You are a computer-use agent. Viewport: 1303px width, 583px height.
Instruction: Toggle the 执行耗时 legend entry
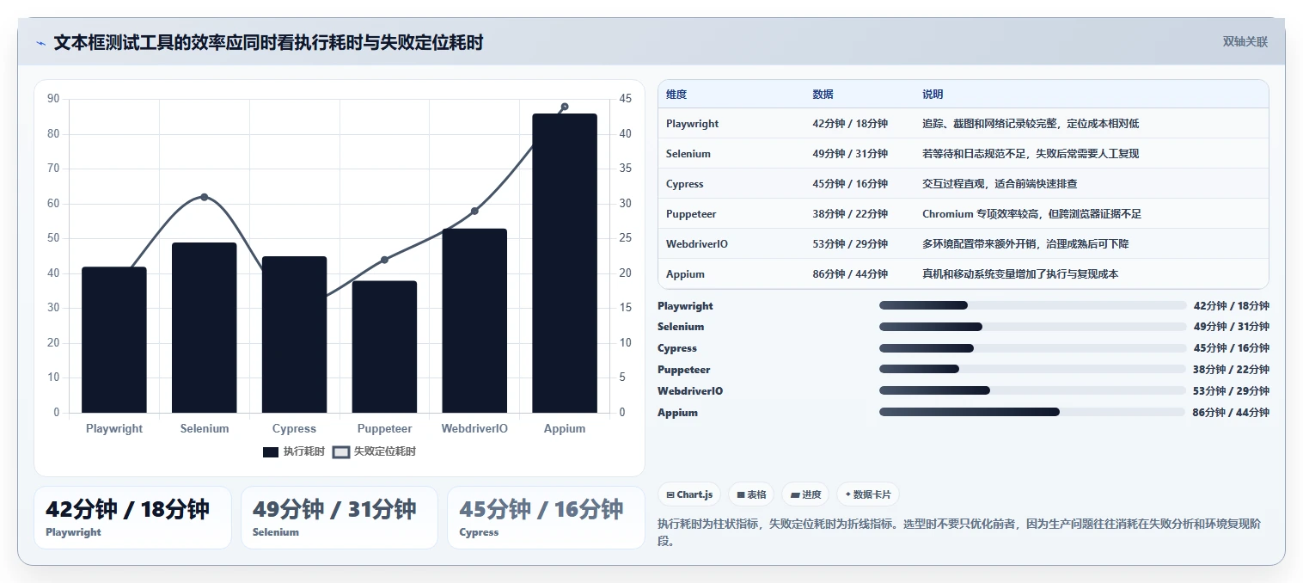click(x=294, y=451)
